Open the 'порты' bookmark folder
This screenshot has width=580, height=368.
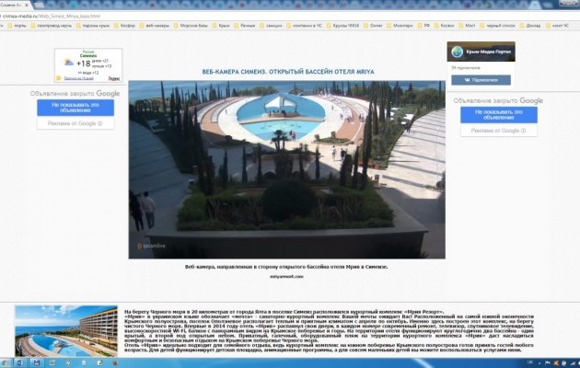click(x=17, y=26)
